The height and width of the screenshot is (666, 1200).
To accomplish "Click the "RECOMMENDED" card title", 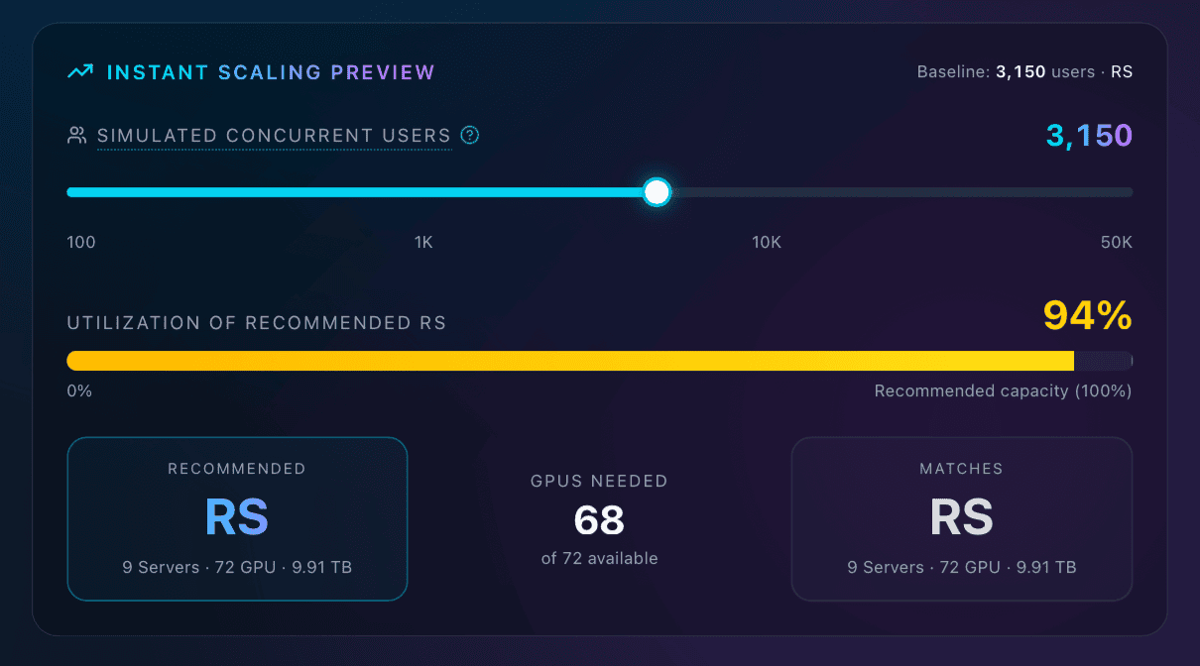I will [237, 469].
